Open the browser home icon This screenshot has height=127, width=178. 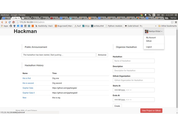click(x=14, y=22)
